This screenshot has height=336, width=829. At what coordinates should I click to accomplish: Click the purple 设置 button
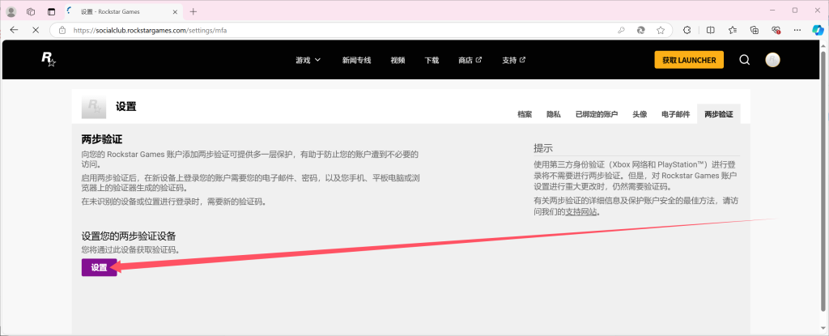99,267
